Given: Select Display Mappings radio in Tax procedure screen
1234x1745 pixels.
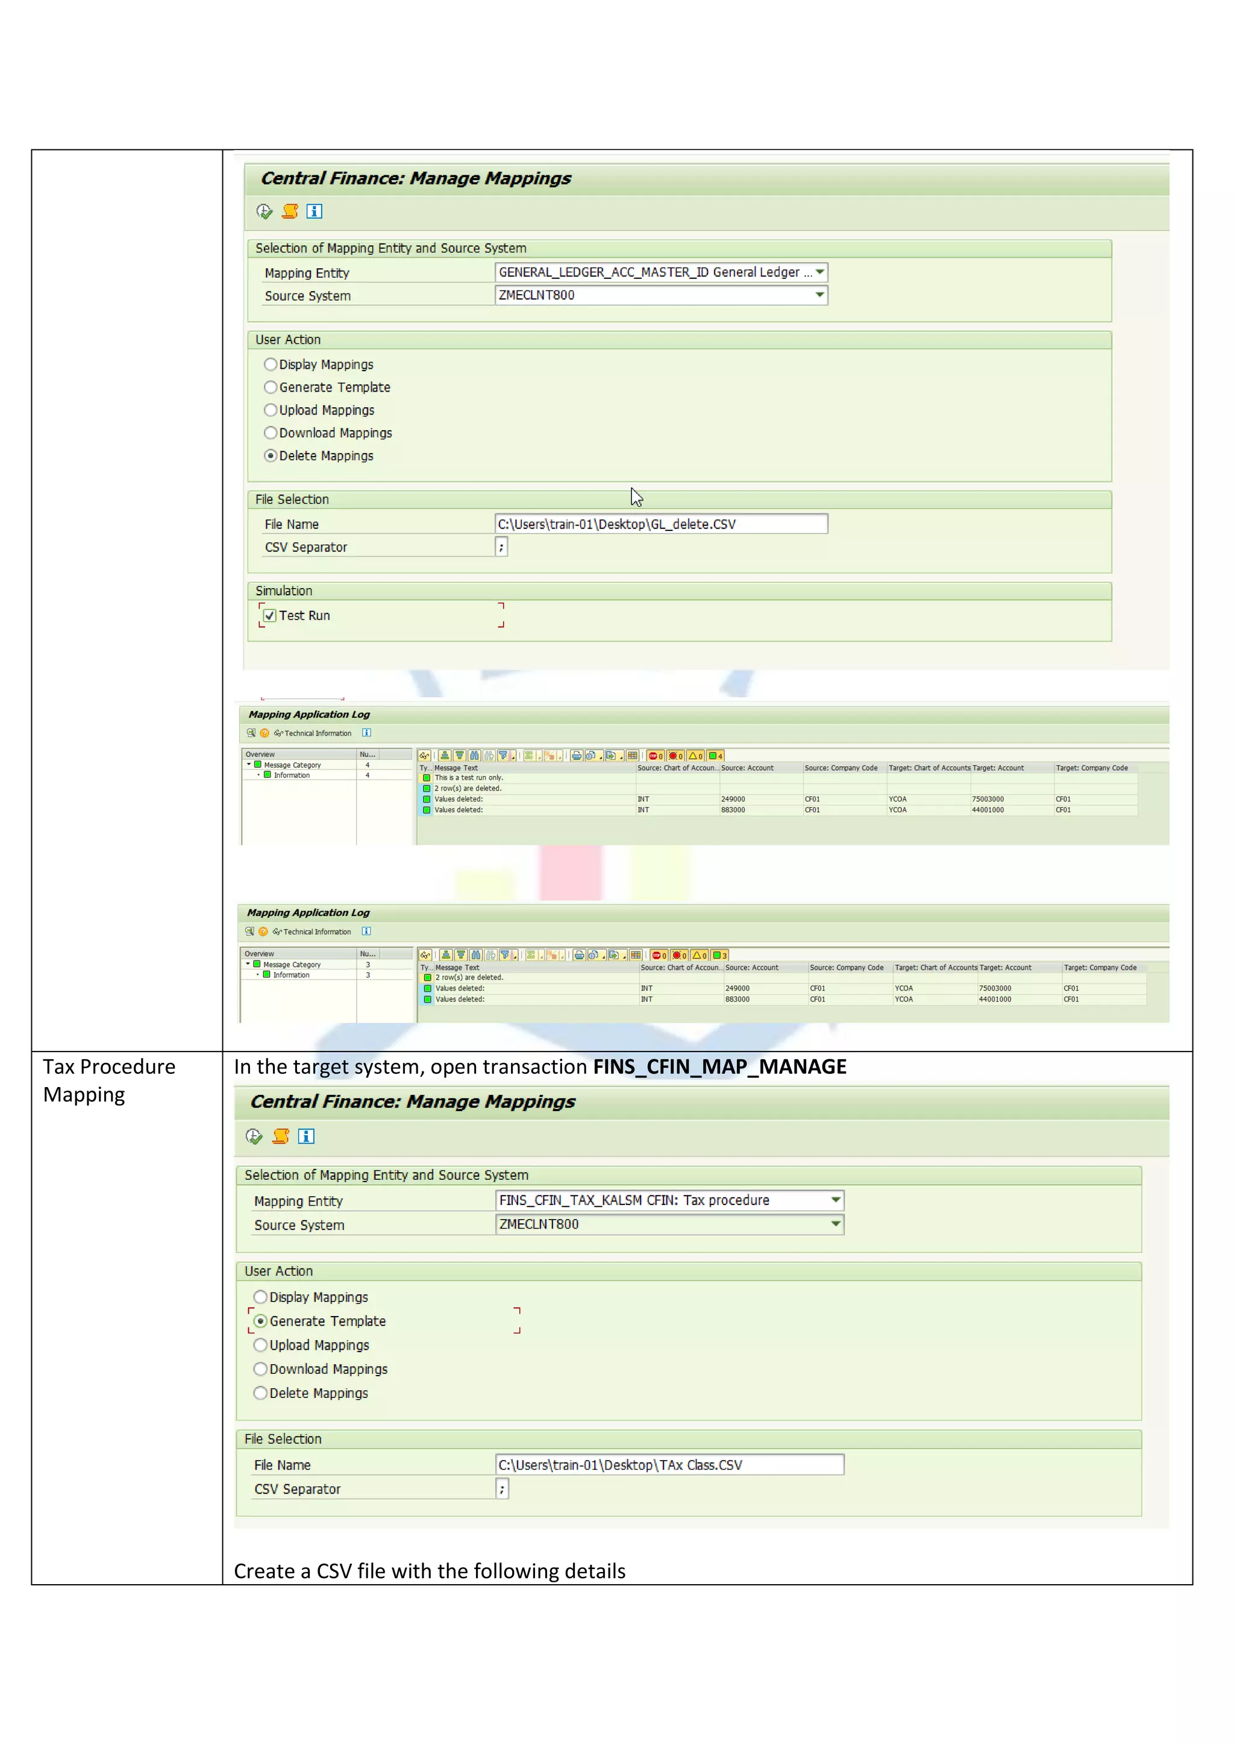Looking at the screenshot, I should (x=261, y=1297).
